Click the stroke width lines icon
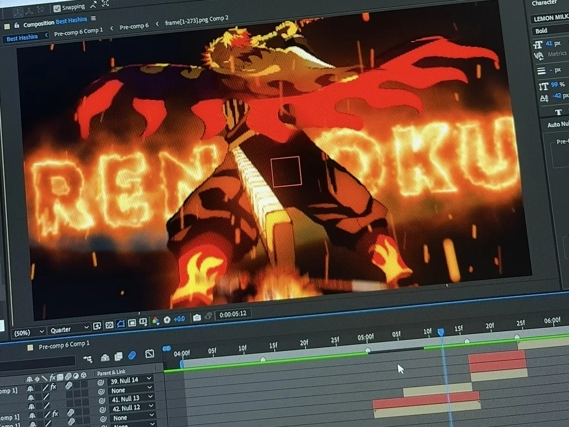The height and width of the screenshot is (427, 569). click(541, 71)
